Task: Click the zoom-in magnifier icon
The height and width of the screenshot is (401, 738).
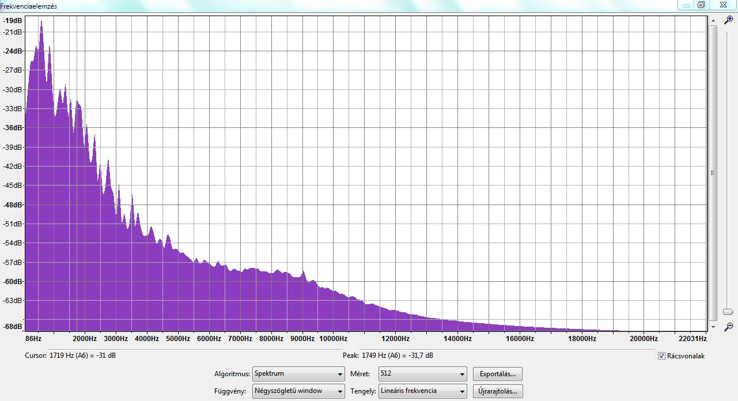Action: click(x=728, y=20)
